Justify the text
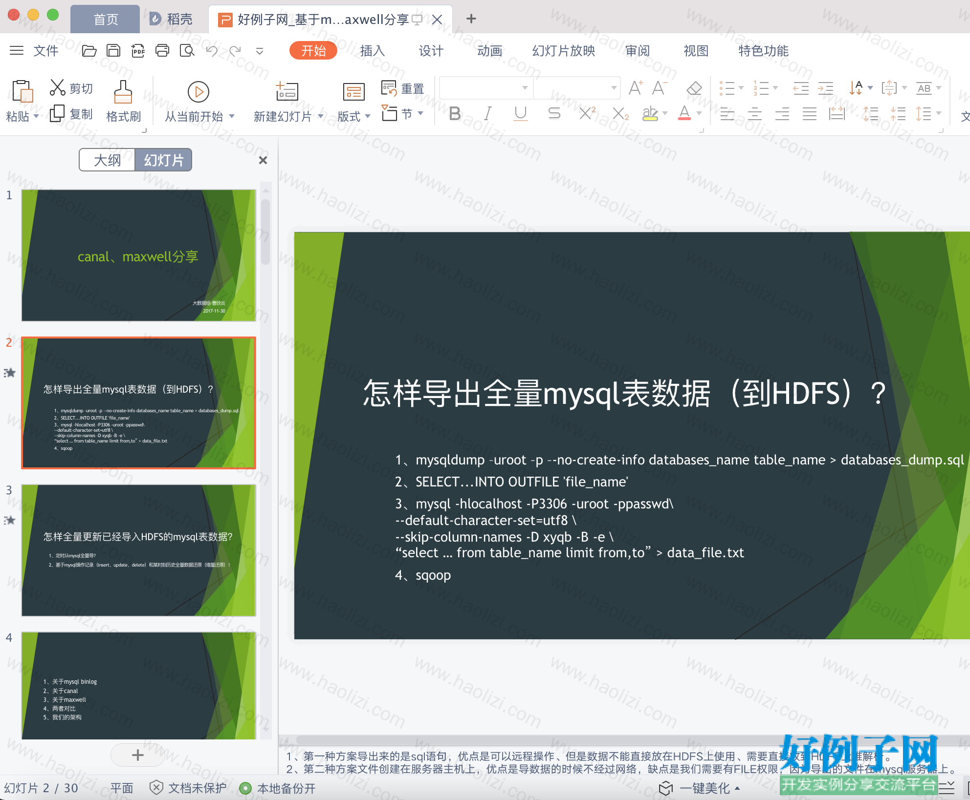The image size is (970, 800). point(810,114)
